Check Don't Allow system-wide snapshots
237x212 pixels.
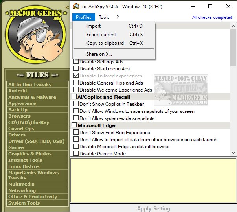click(x=76, y=118)
